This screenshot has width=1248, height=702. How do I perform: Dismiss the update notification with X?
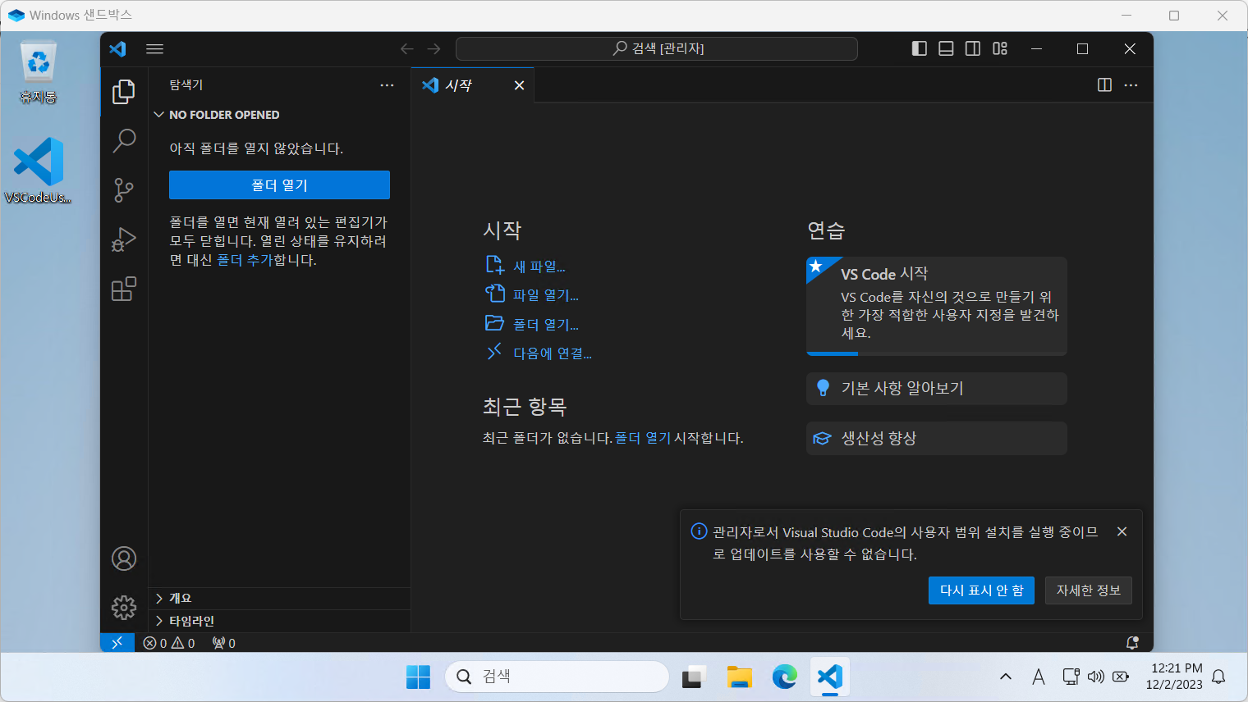point(1122,531)
